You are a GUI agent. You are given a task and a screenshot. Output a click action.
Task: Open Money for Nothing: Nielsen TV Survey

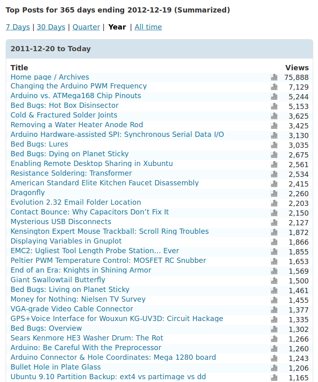click(78, 299)
